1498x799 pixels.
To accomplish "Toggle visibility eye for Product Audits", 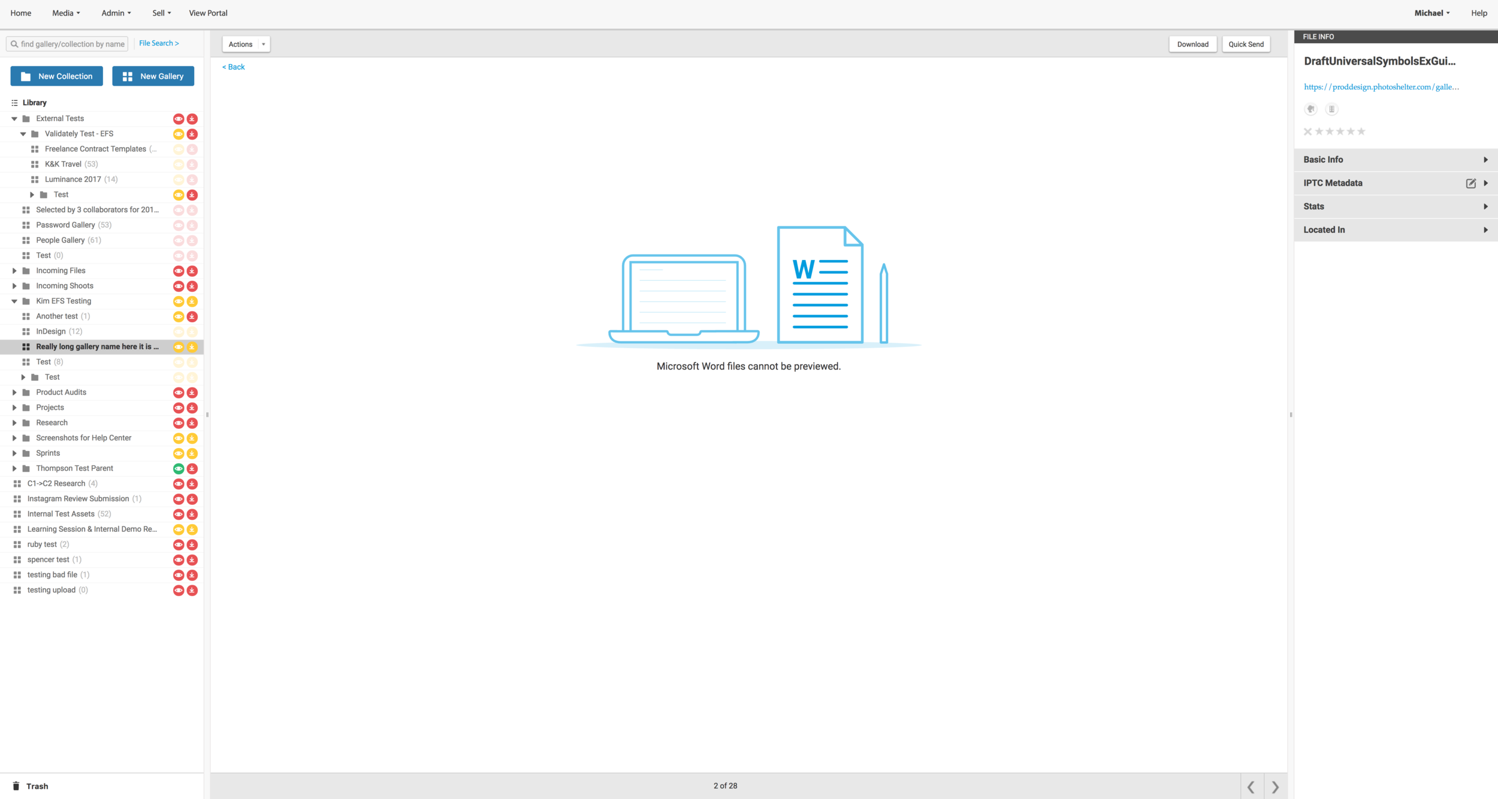I will [x=179, y=393].
